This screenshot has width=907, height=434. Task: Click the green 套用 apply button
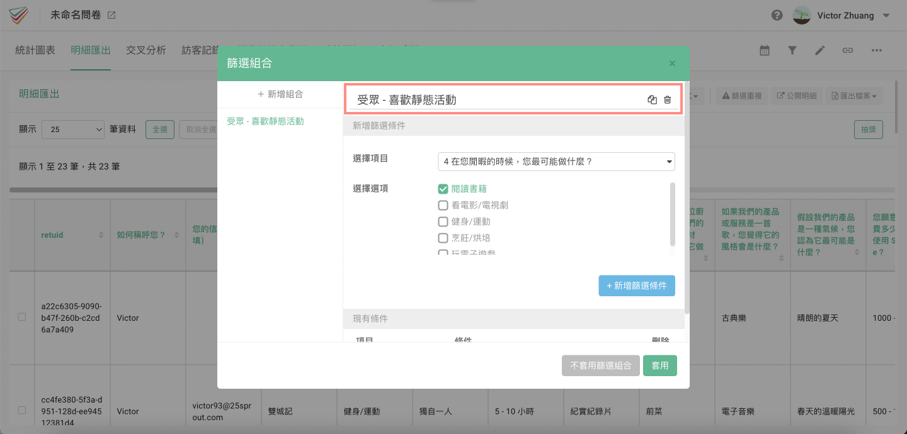coord(660,365)
